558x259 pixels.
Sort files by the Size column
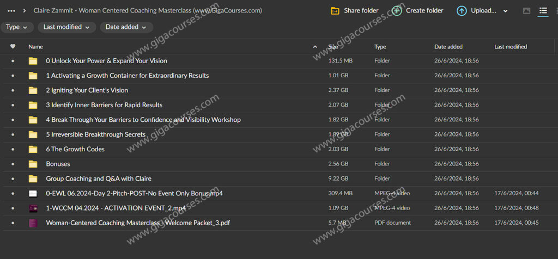coord(333,47)
